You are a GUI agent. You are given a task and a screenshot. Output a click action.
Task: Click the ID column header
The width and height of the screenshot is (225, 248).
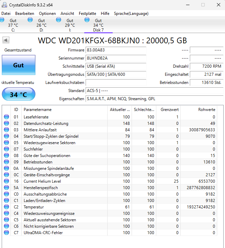click(16, 110)
